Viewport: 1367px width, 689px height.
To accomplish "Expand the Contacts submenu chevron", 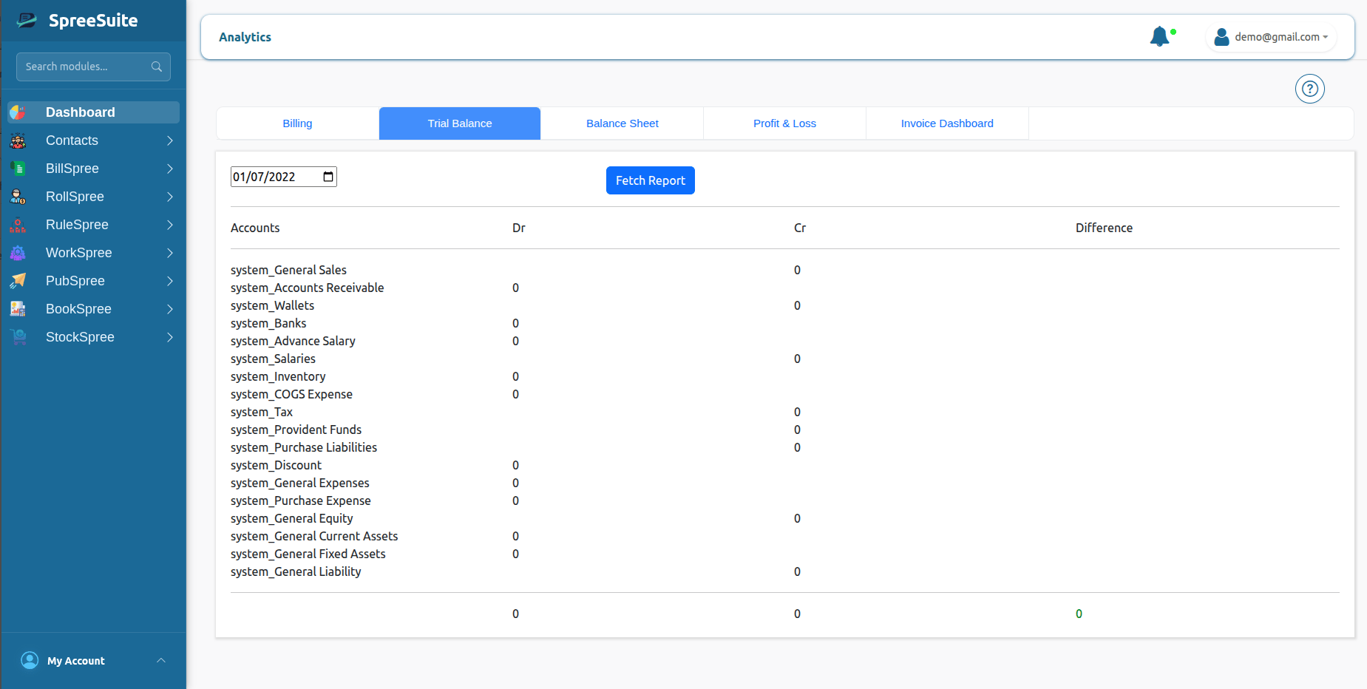I will [170, 140].
